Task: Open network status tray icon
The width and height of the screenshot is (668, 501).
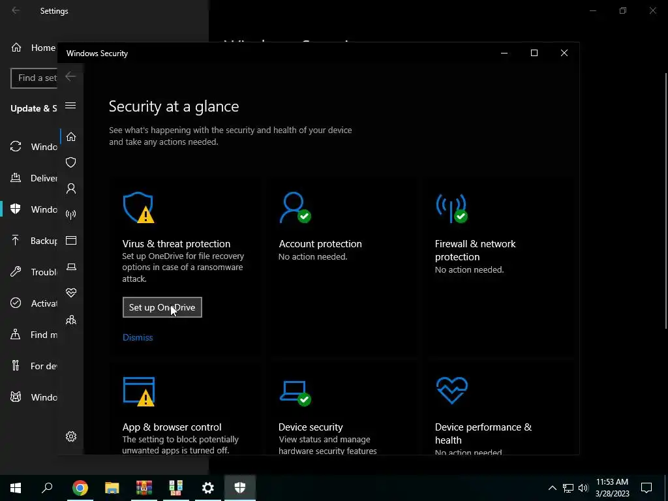Action: (568, 488)
